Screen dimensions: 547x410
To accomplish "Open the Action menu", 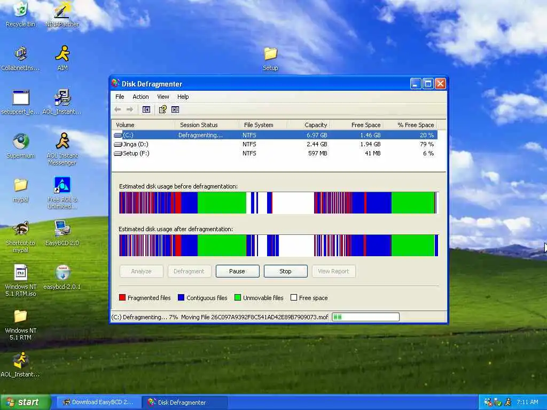I will point(140,97).
